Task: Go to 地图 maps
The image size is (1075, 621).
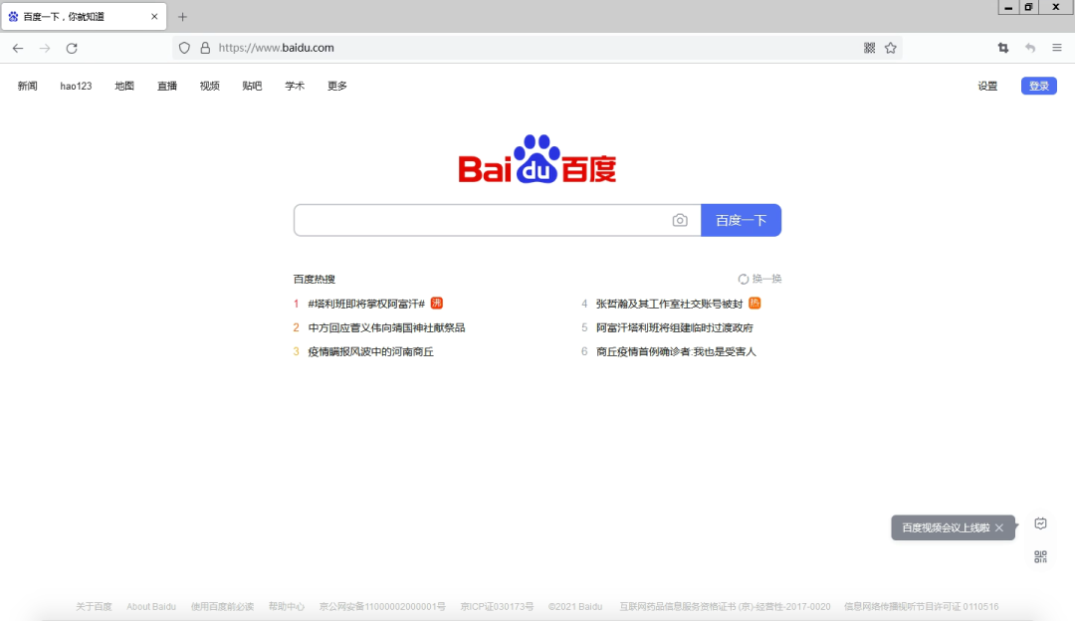Action: point(124,86)
